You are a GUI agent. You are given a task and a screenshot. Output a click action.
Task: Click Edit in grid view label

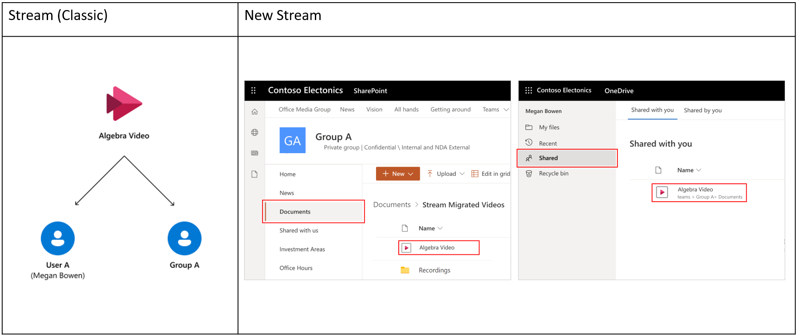point(496,174)
